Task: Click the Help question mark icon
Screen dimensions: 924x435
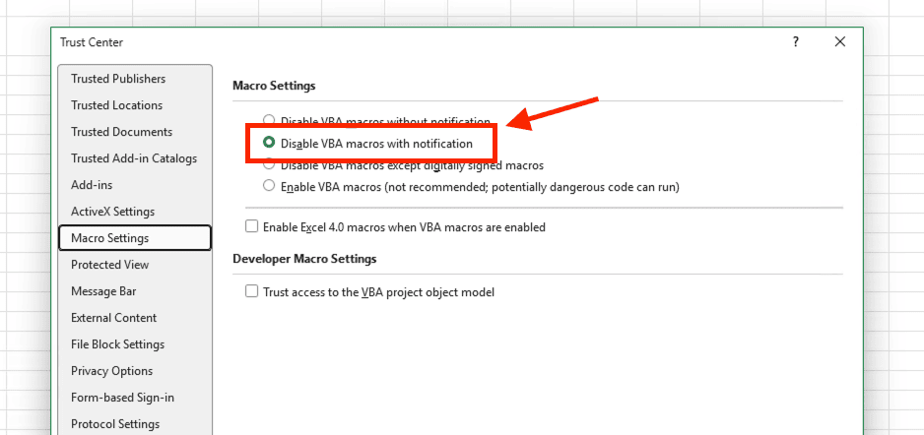Action: 795,42
